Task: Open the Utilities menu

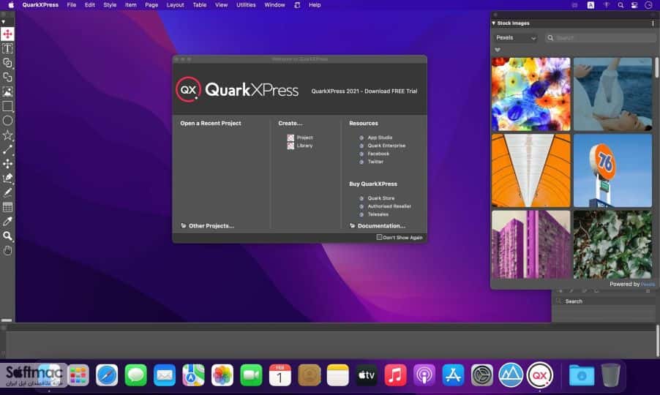Action: (246, 5)
